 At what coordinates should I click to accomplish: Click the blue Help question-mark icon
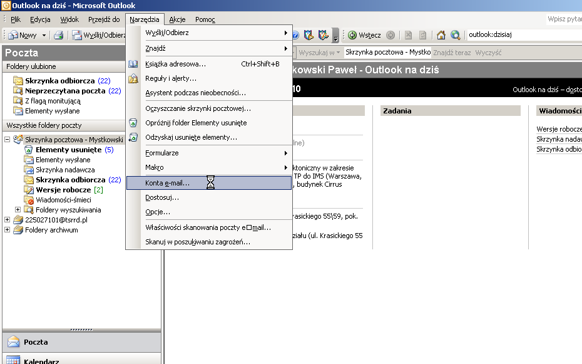click(x=295, y=35)
